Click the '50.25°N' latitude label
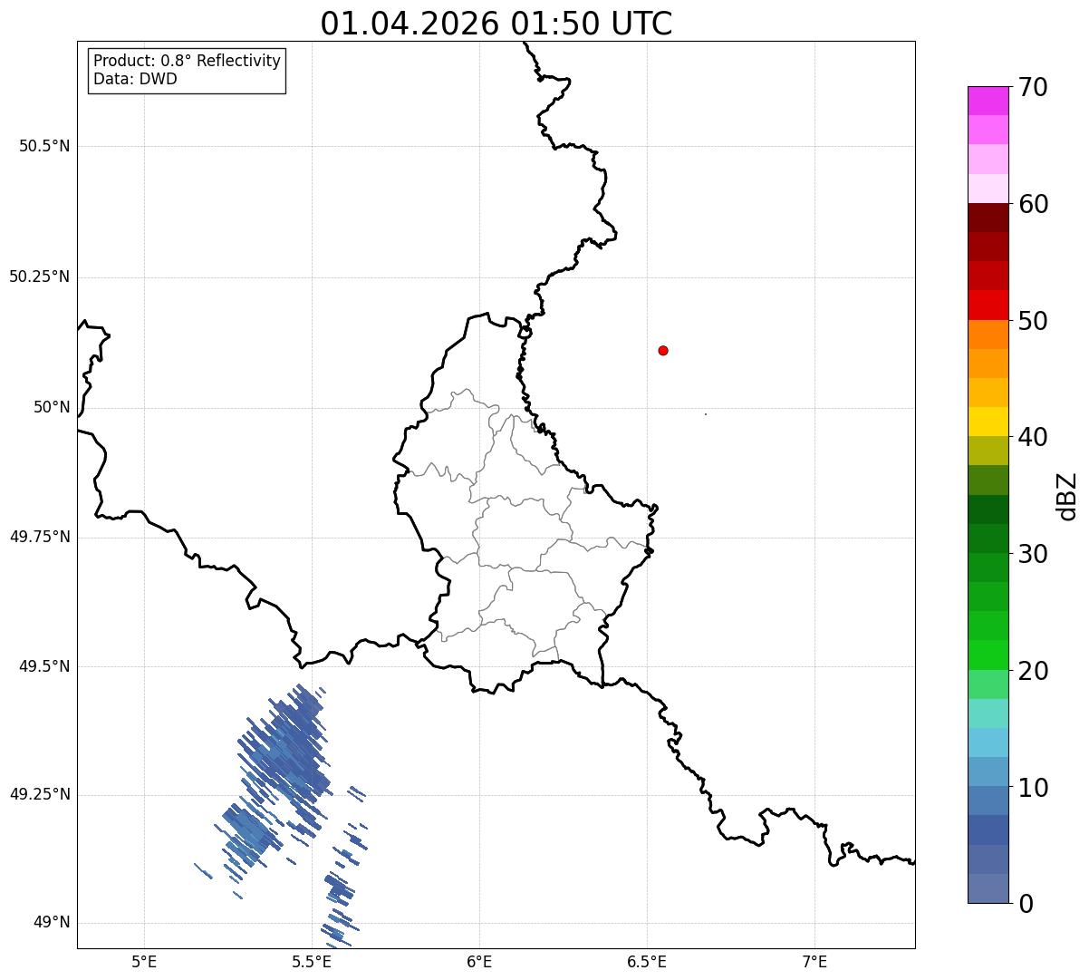The width and height of the screenshot is (1089, 980). (x=40, y=277)
